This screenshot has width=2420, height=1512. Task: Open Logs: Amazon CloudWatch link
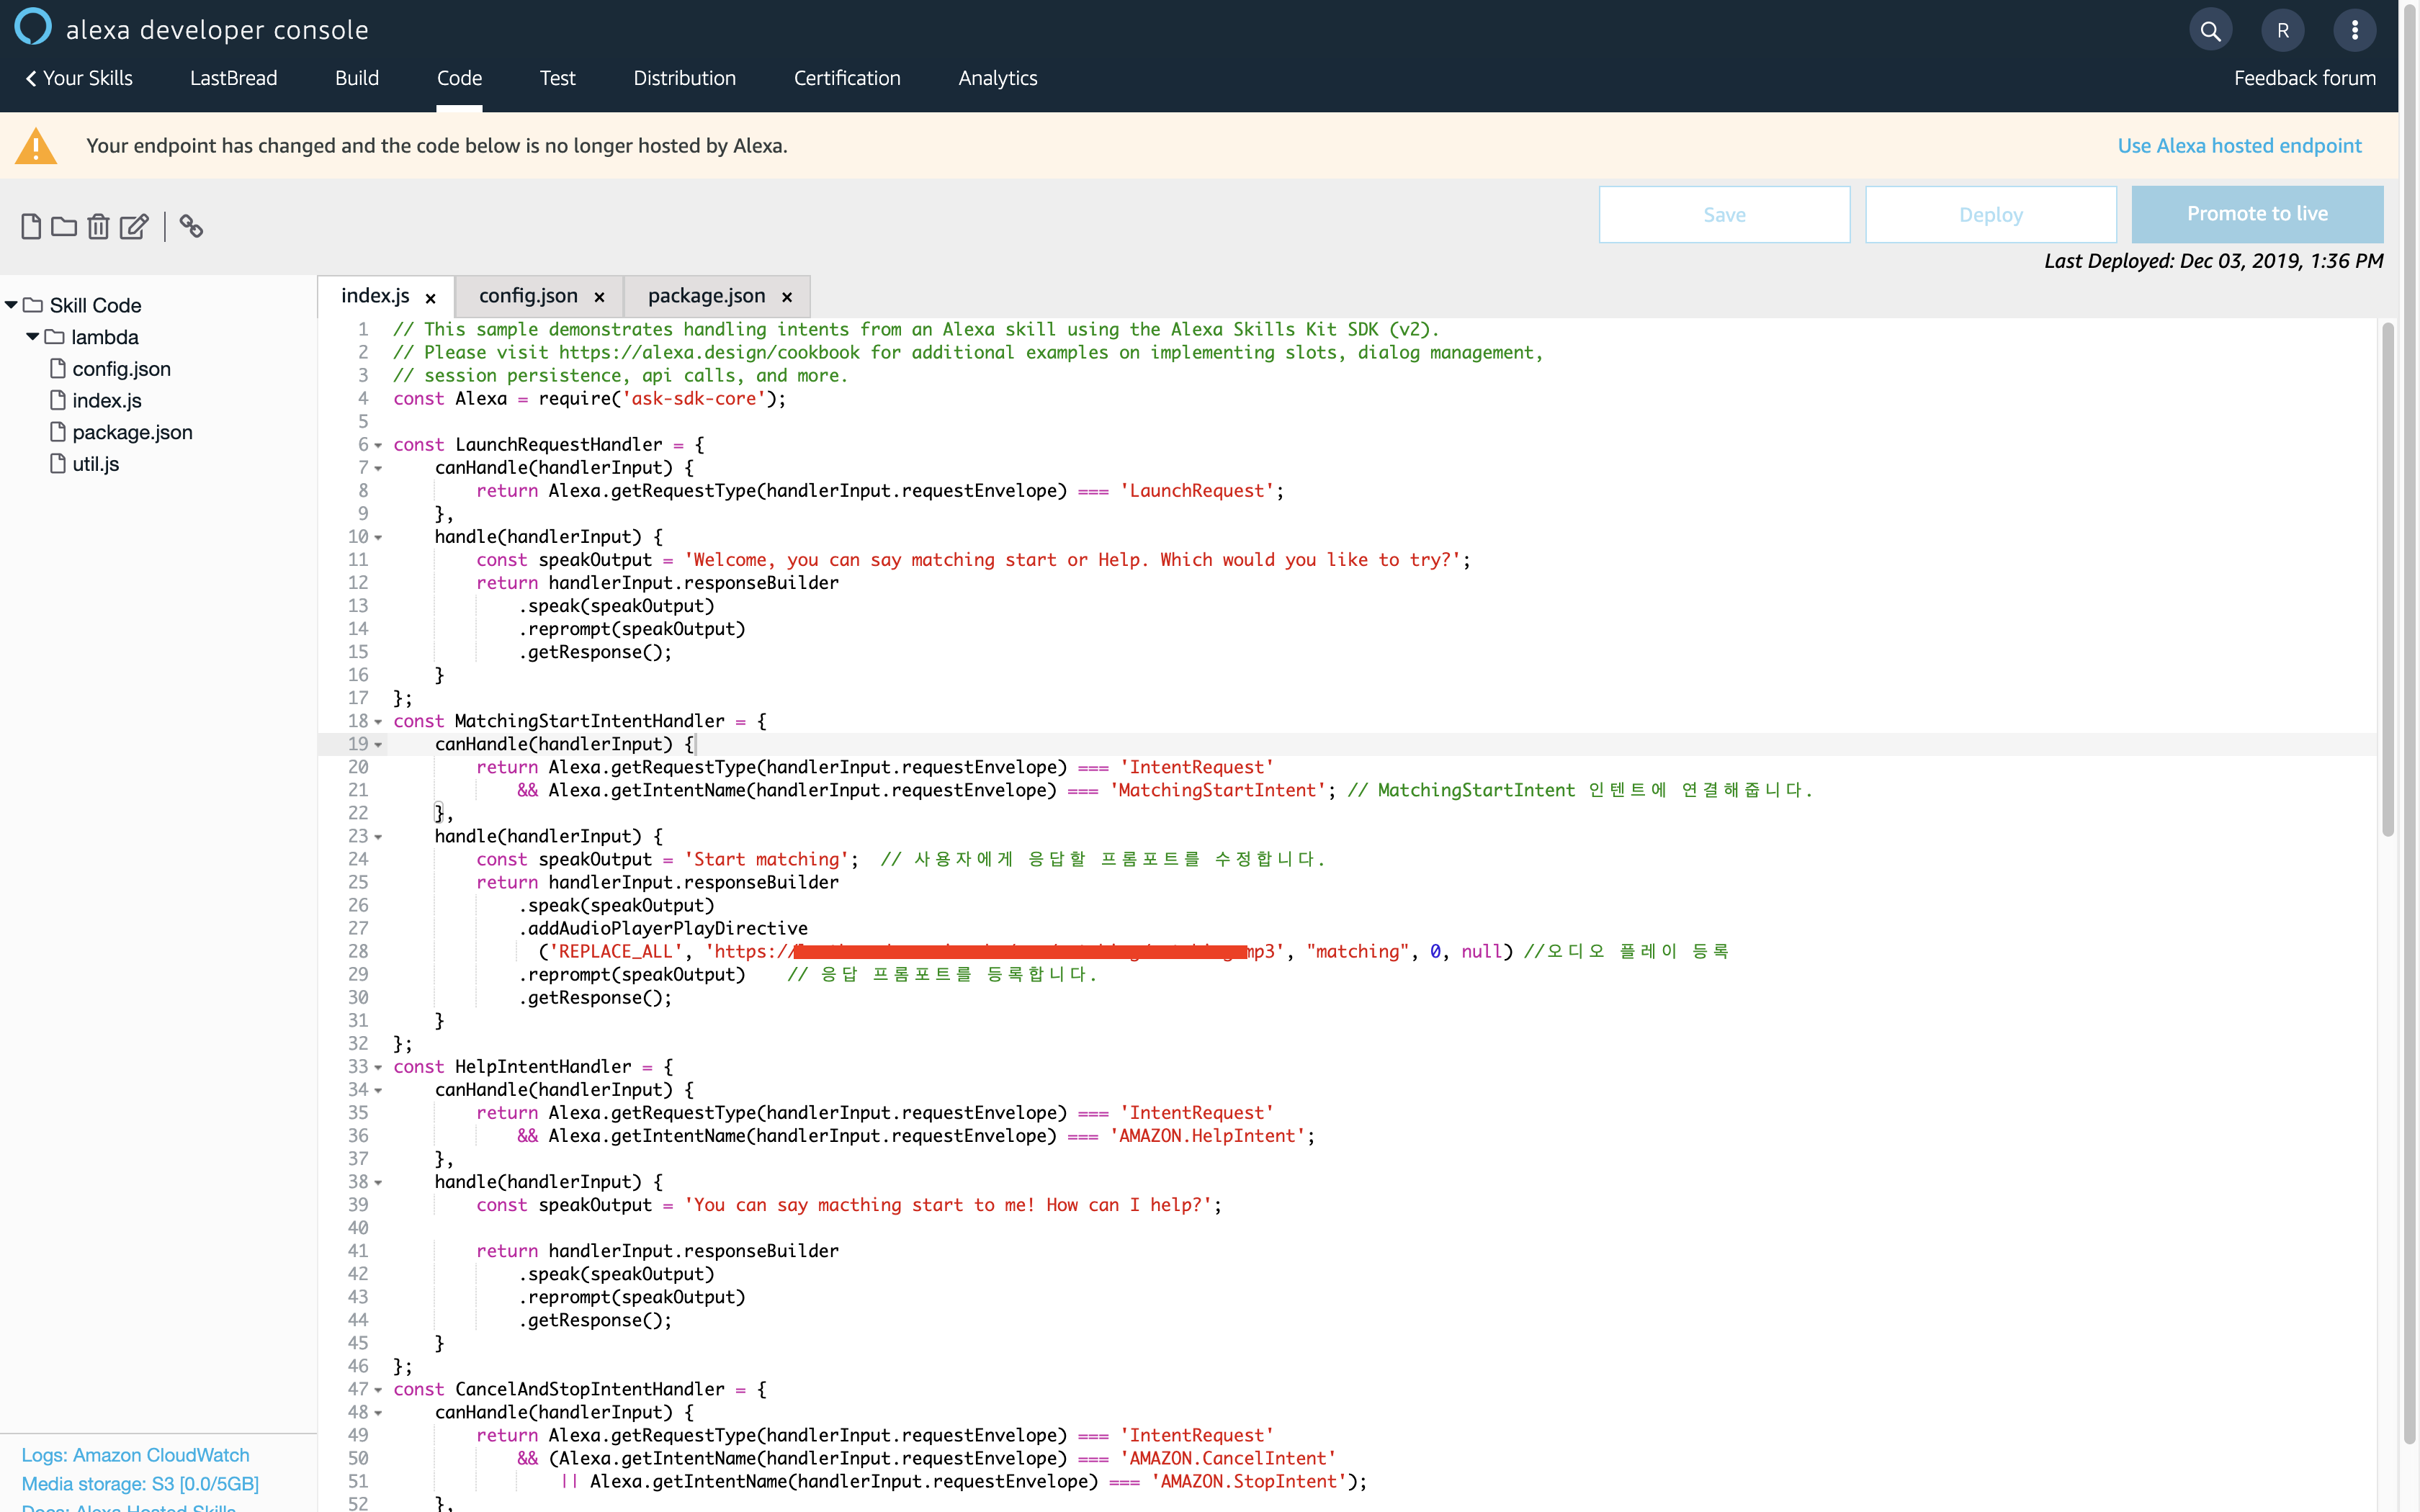tap(135, 1455)
